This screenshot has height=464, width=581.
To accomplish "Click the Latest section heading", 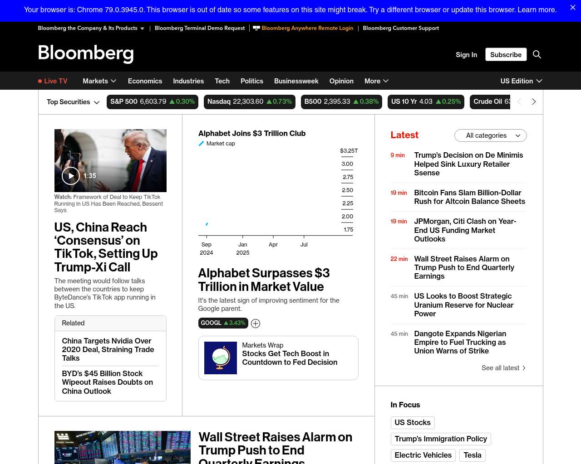I will point(404,135).
